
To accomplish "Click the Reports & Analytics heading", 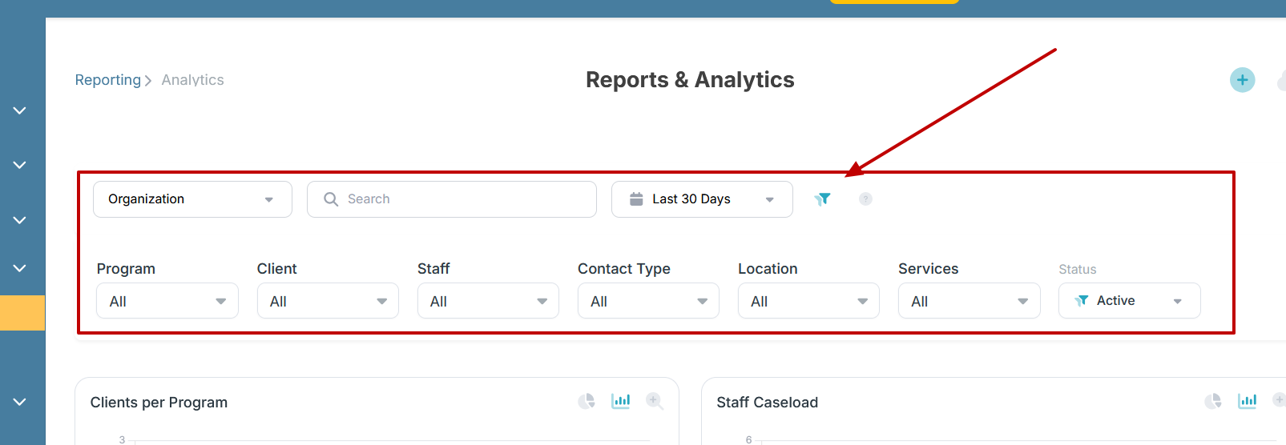I will [x=690, y=80].
